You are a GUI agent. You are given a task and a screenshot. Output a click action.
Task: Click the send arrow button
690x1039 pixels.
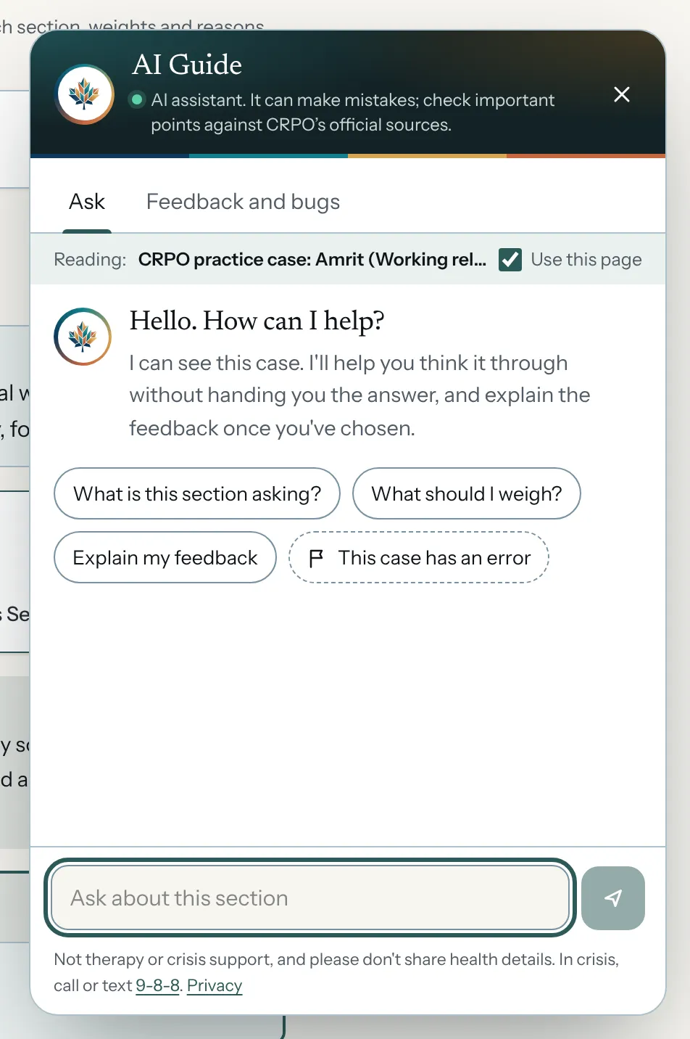click(613, 898)
